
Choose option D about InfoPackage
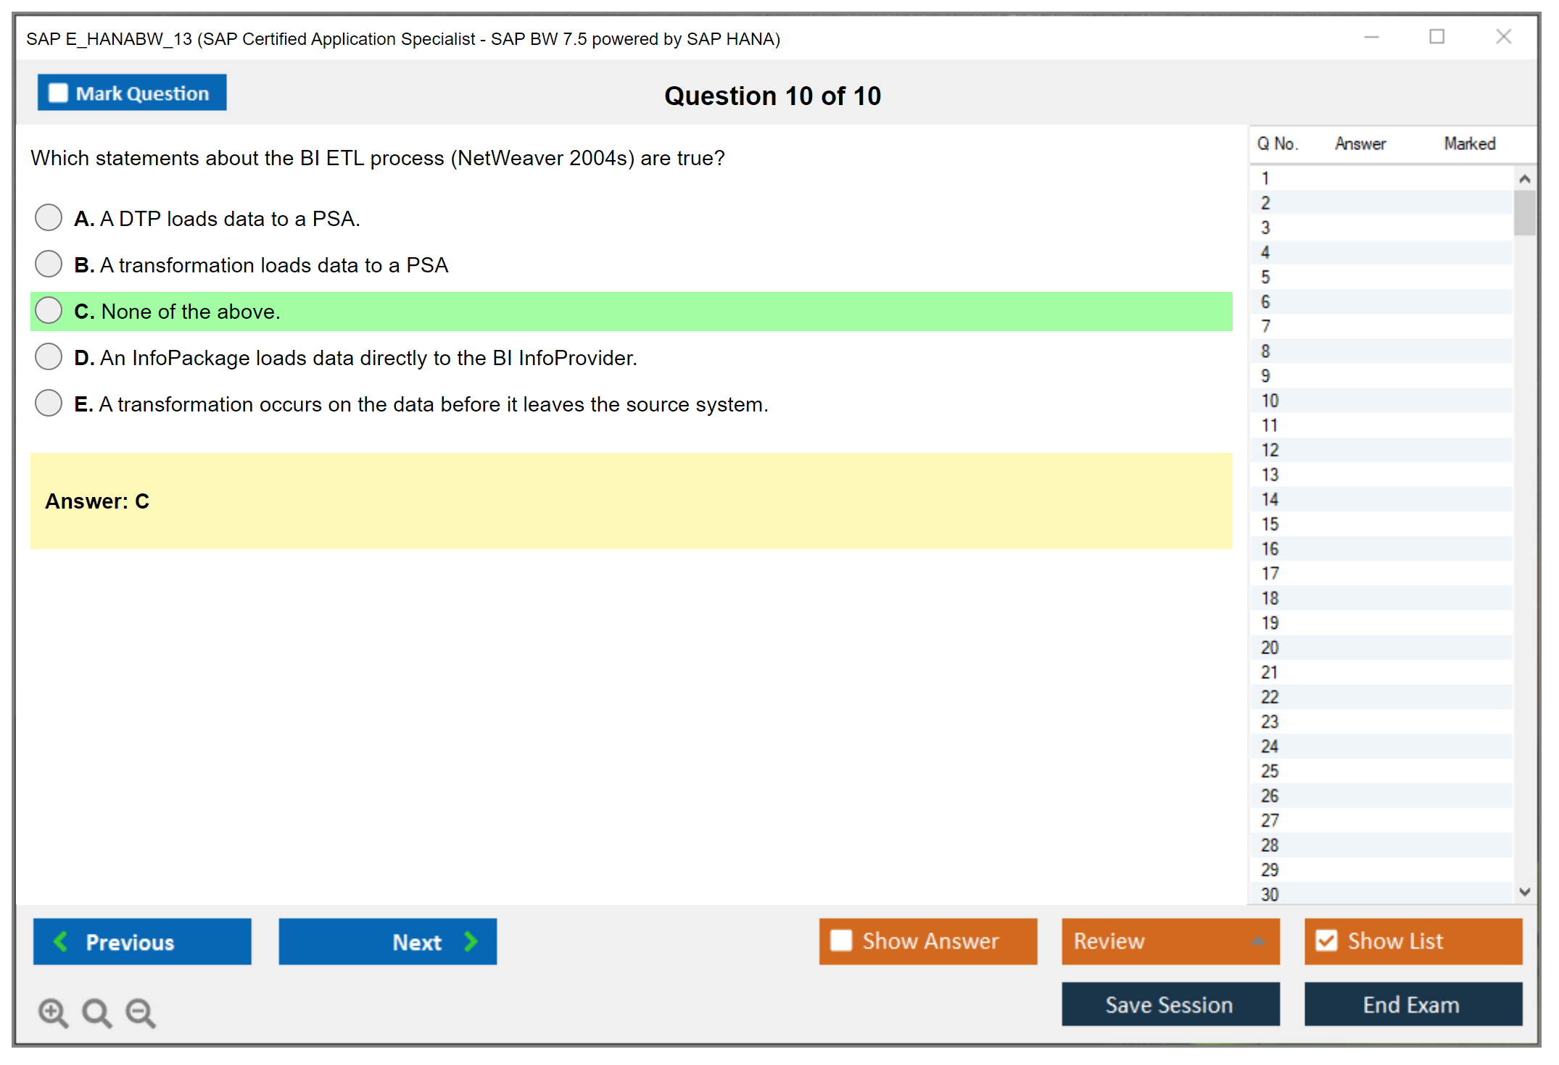49,356
